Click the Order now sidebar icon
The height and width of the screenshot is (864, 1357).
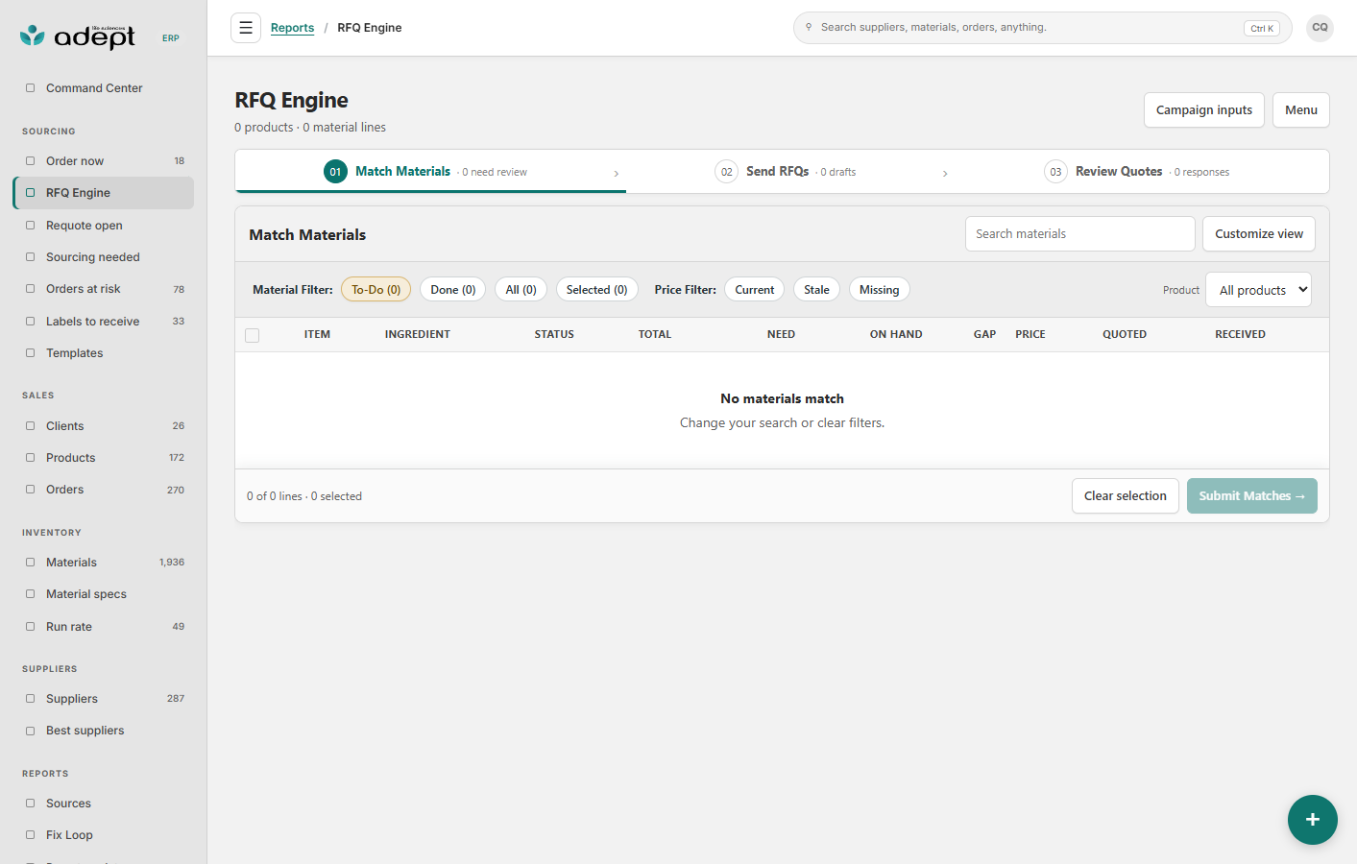coord(30,161)
